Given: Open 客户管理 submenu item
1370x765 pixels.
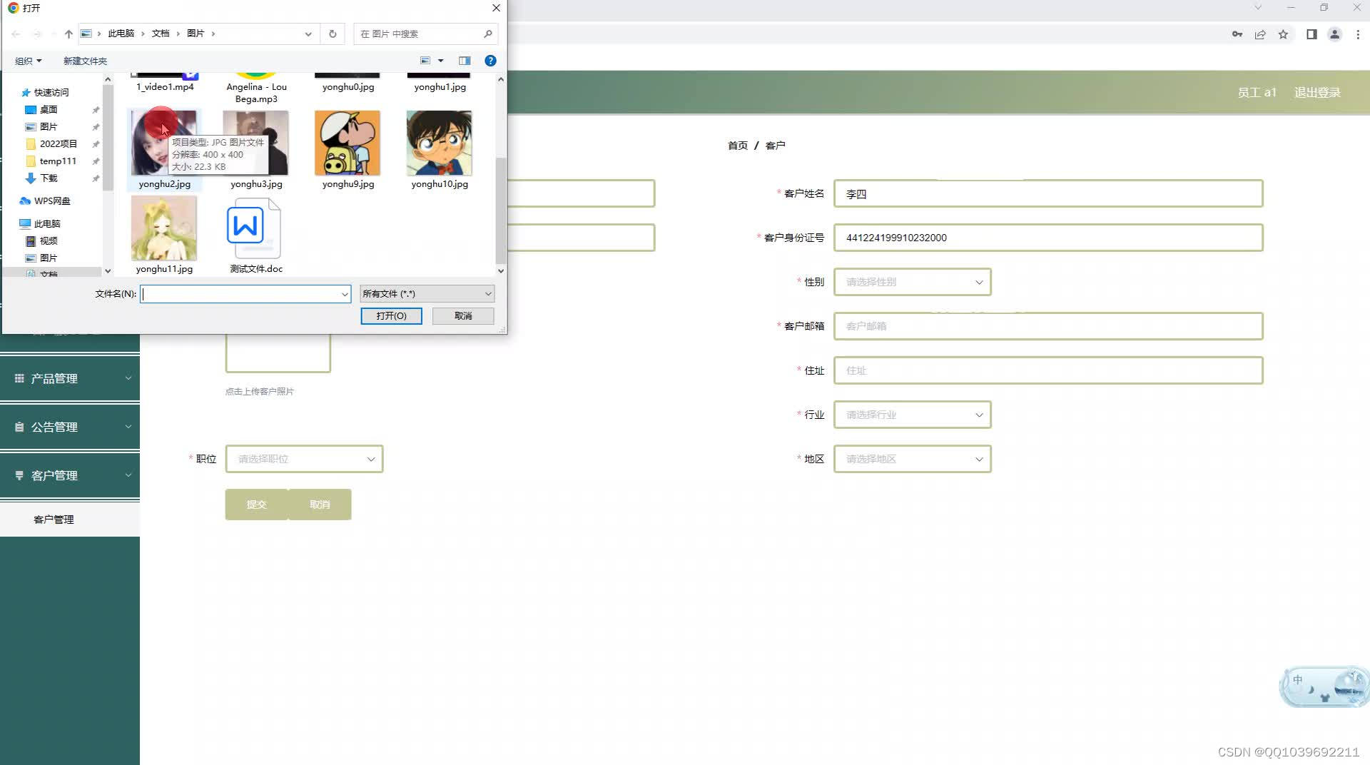Looking at the screenshot, I should (70, 520).
